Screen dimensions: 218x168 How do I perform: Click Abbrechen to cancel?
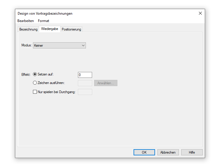tap(168, 152)
